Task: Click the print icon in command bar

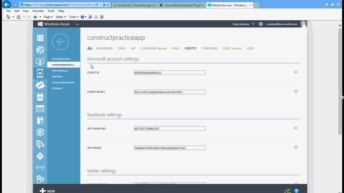Action: coord(35,17)
